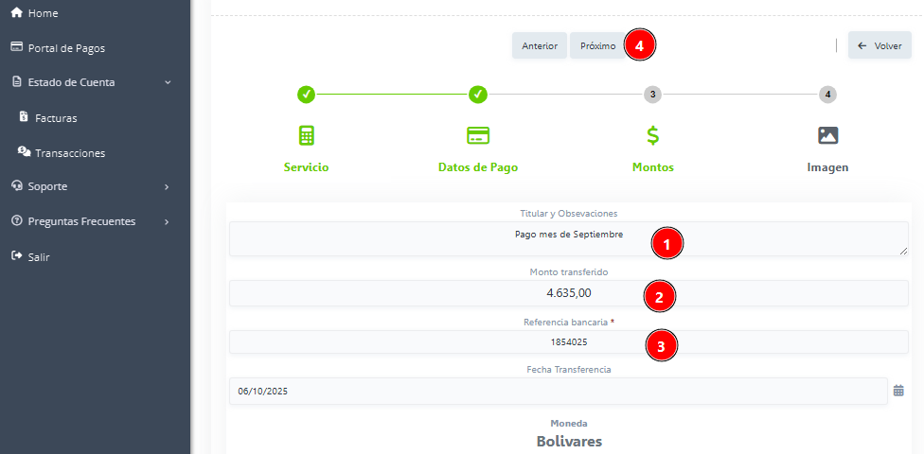Click the credit card Datos de Pago icon

(478, 135)
